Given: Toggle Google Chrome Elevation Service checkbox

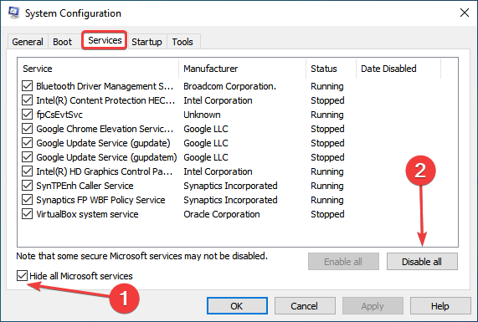Looking at the screenshot, I should [x=27, y=129].
